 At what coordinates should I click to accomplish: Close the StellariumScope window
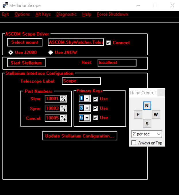click(x=172, y=5)
